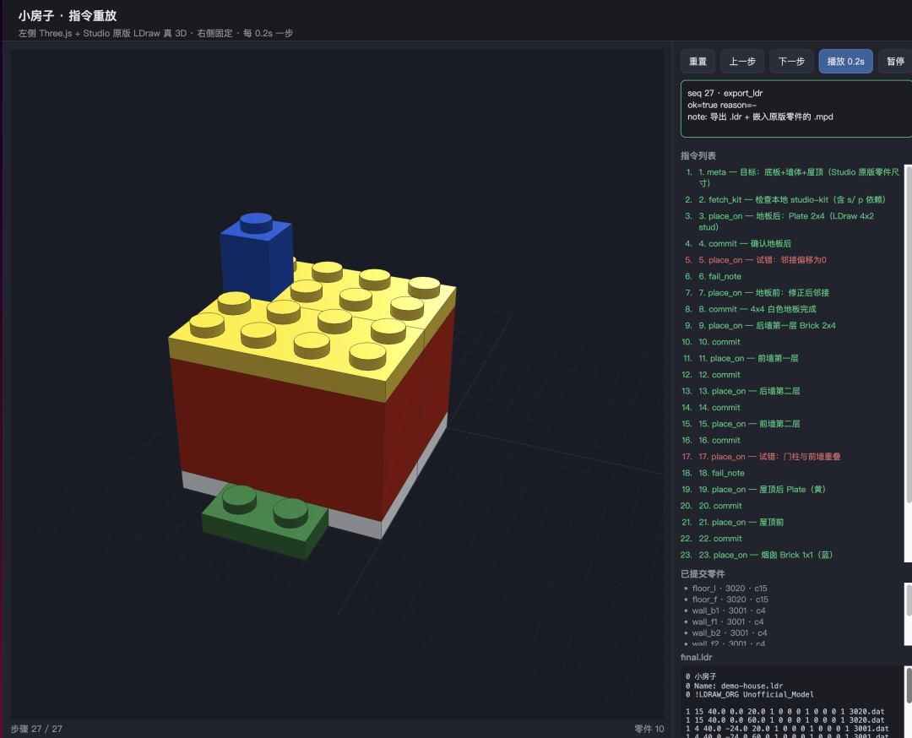Click the 重置 reset button
This screenshot has height=738, width=912.
[x=698, y=61]
